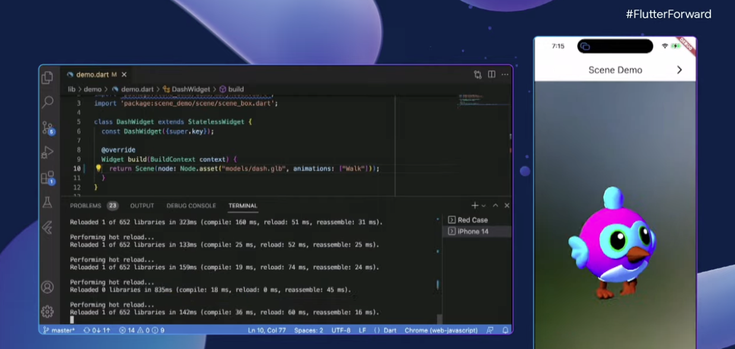
Task: Change the file encoding UTF-8
Action: (x=341, y=330)
